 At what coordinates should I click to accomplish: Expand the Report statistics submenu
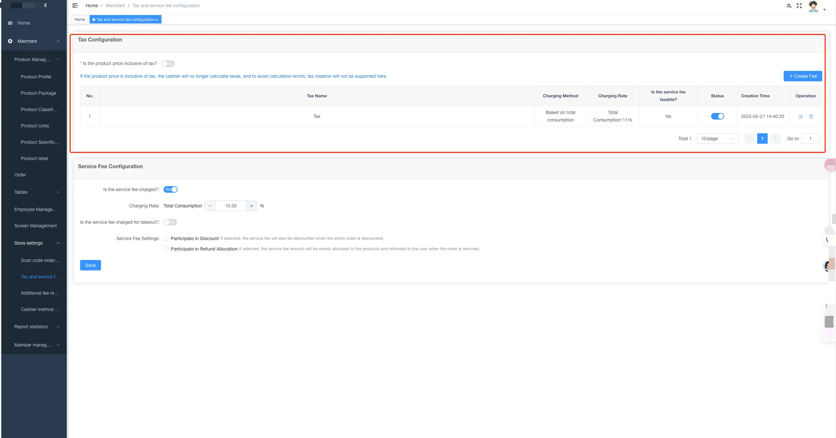(58, 327)
